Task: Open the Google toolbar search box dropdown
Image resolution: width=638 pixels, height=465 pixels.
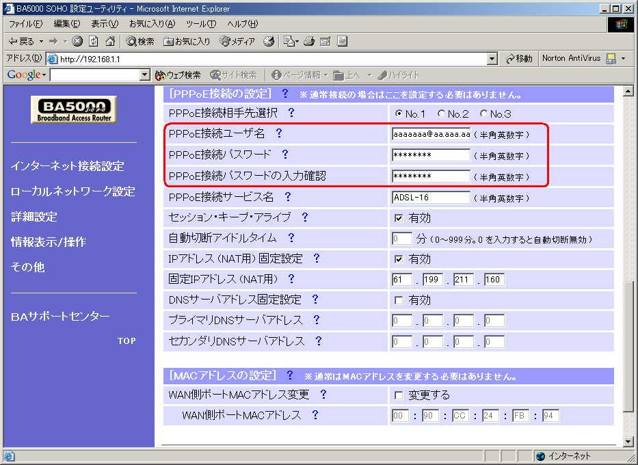Action: (x=144, y=75)
